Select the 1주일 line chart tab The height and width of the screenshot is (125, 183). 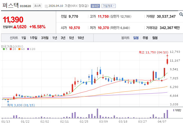pyautogui.click(x=33, y=38)
